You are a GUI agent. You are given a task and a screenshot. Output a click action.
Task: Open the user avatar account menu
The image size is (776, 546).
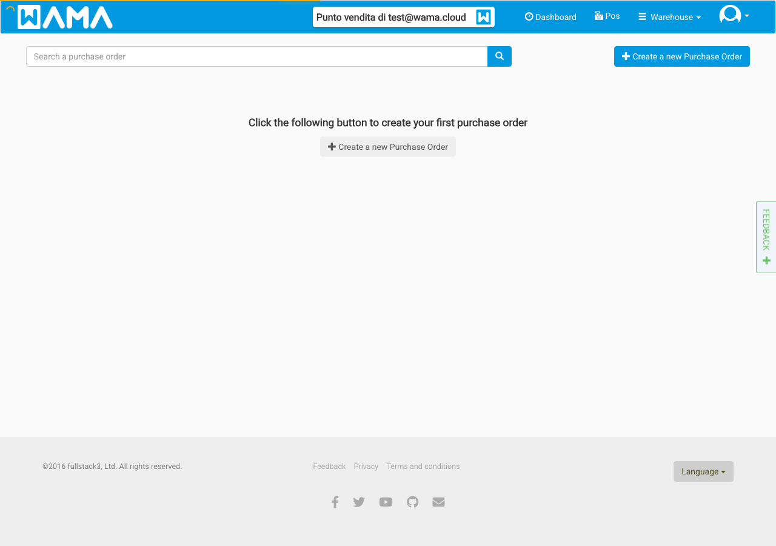click(x=734, y=15)
